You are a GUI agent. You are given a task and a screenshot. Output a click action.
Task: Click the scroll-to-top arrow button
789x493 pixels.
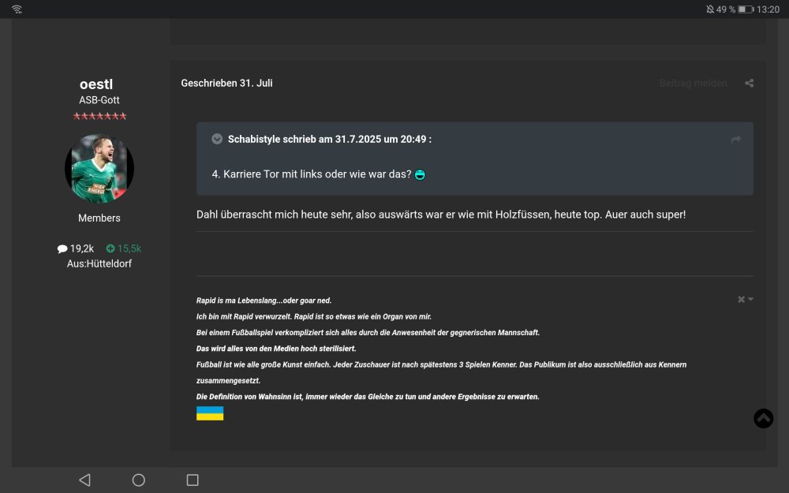tap(762, 418)
